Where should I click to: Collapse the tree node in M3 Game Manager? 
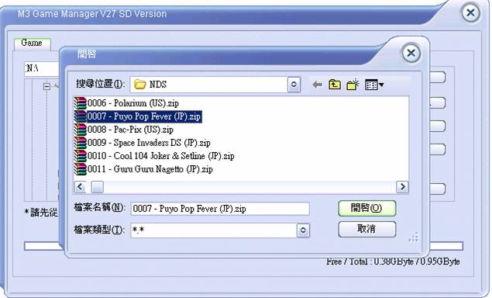[x=46, y=86]
